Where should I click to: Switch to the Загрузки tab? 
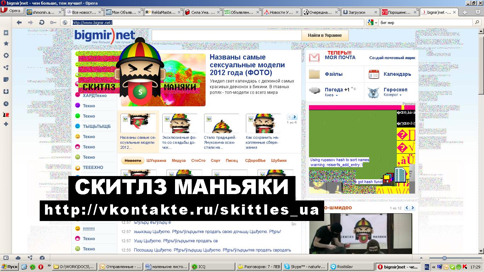(x=361, y=12)
